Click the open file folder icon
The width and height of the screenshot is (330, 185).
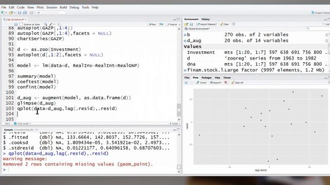pyautogui.click(x=11, y=12)
